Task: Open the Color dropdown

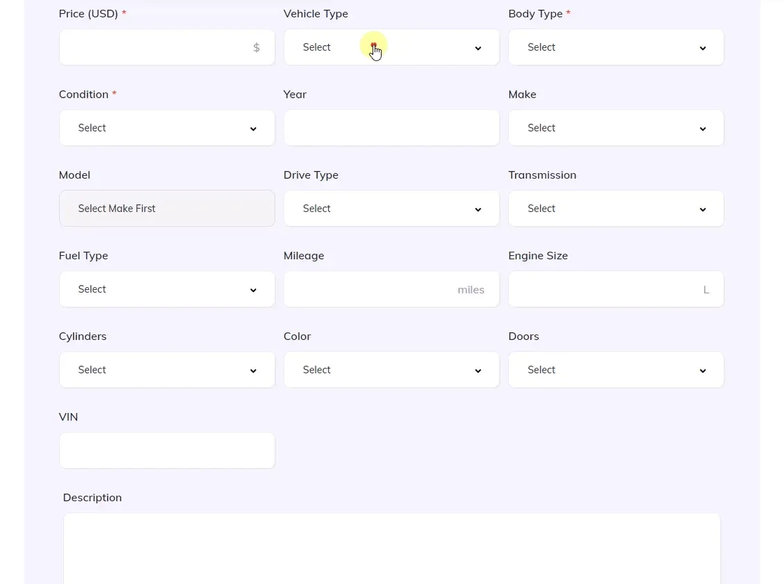Action: 391,370
